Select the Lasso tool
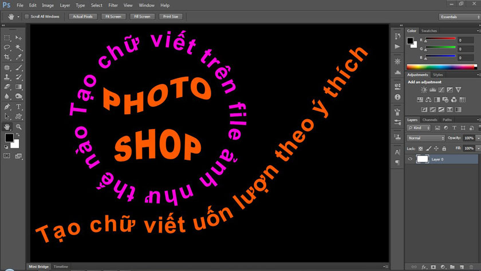Screen dimensions: 481x271 coord(7,48)
